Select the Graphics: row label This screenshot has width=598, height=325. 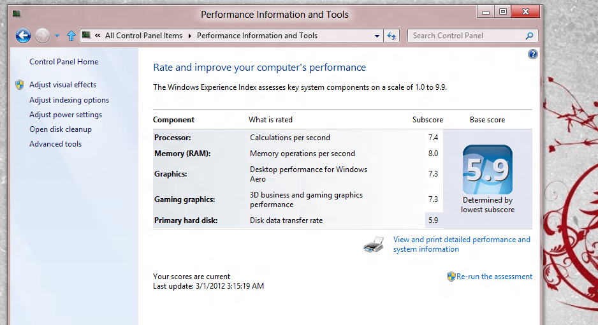point(170,174)
